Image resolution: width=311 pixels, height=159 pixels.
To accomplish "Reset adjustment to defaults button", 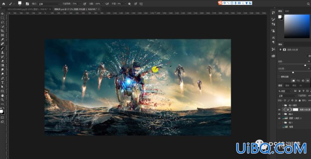I will click(303, 80).
